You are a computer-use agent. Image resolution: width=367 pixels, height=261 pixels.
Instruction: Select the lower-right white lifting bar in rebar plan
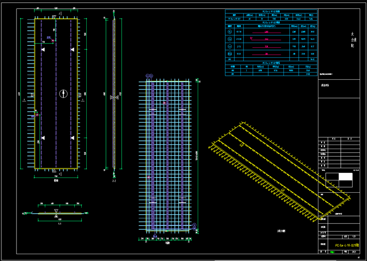coord(182,202)
